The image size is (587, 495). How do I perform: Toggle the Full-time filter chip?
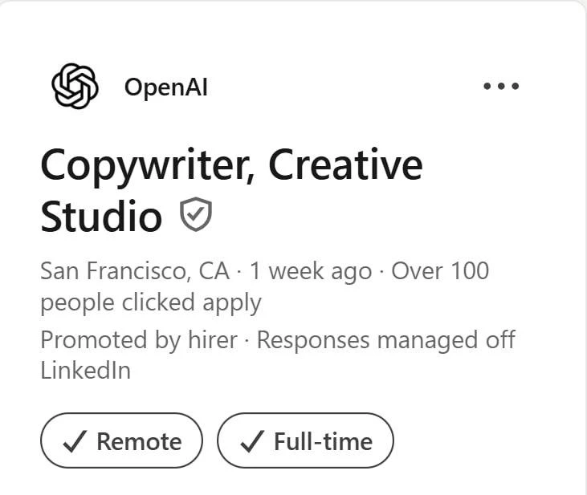[x=305, y=440]
